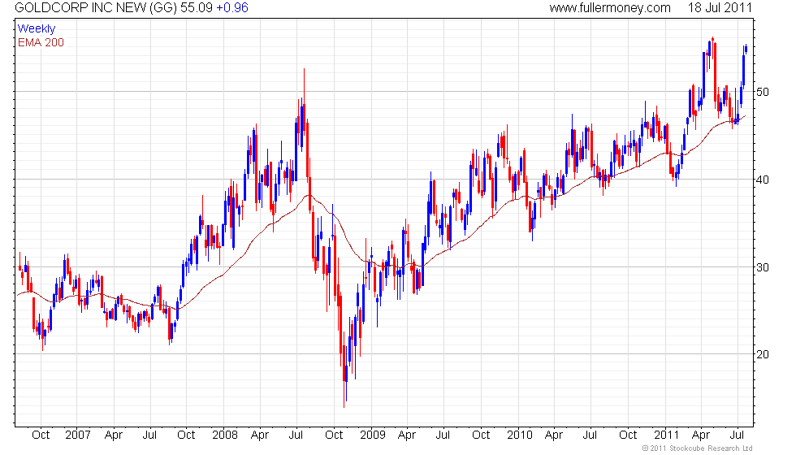The height and width of the screenshot is (455, 796).
Task: Click the 40 price axis label
Action: [x=763, y=180]
